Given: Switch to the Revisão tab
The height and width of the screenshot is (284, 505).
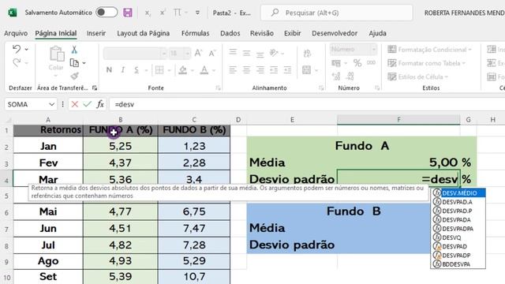Looking at the screenshot, I should pos(261,33).
